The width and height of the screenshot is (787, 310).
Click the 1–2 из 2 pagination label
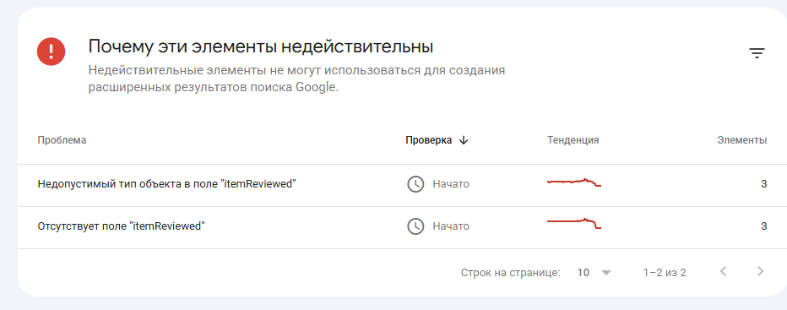click(x=665, y=273)
